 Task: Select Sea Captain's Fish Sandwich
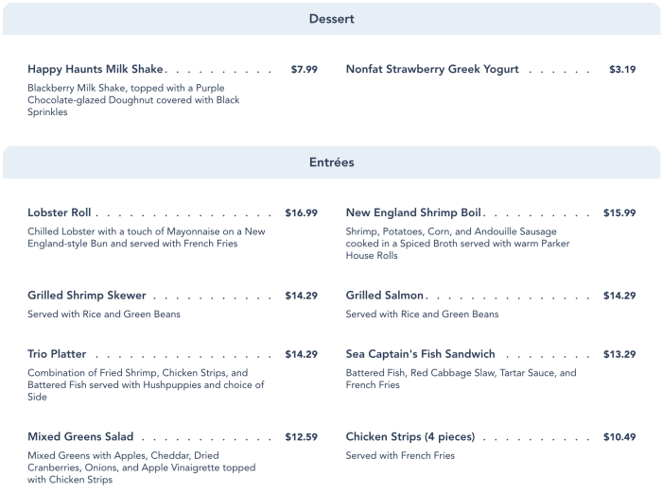tap(420, 354)
